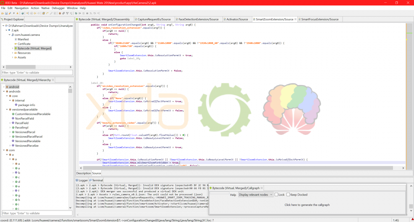The image size is (414, 222).
Task: Open the Display relevant nodes dropdown
Action: (x=256, y=194)
